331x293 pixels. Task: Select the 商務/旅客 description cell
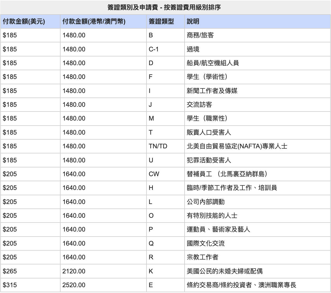coord(200,35)
